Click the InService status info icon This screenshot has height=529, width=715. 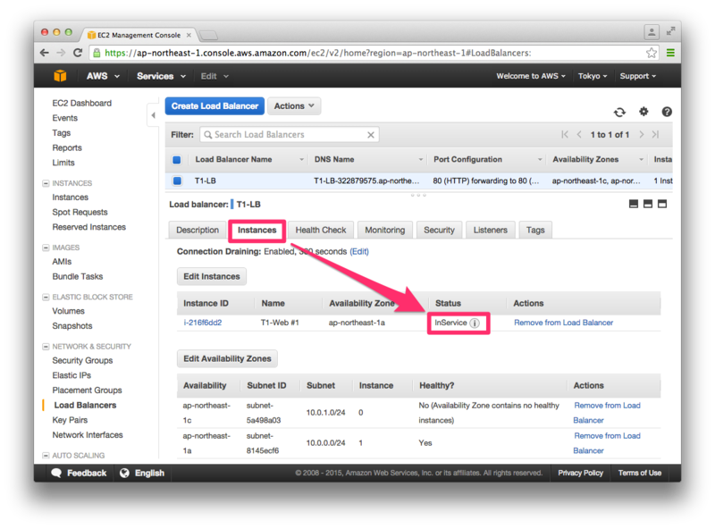(x=475, y=323)
